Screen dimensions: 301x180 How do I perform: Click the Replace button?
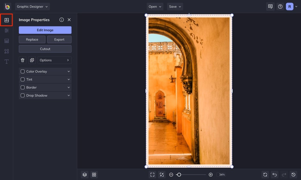pyautogui.click(x=32, y=40)
